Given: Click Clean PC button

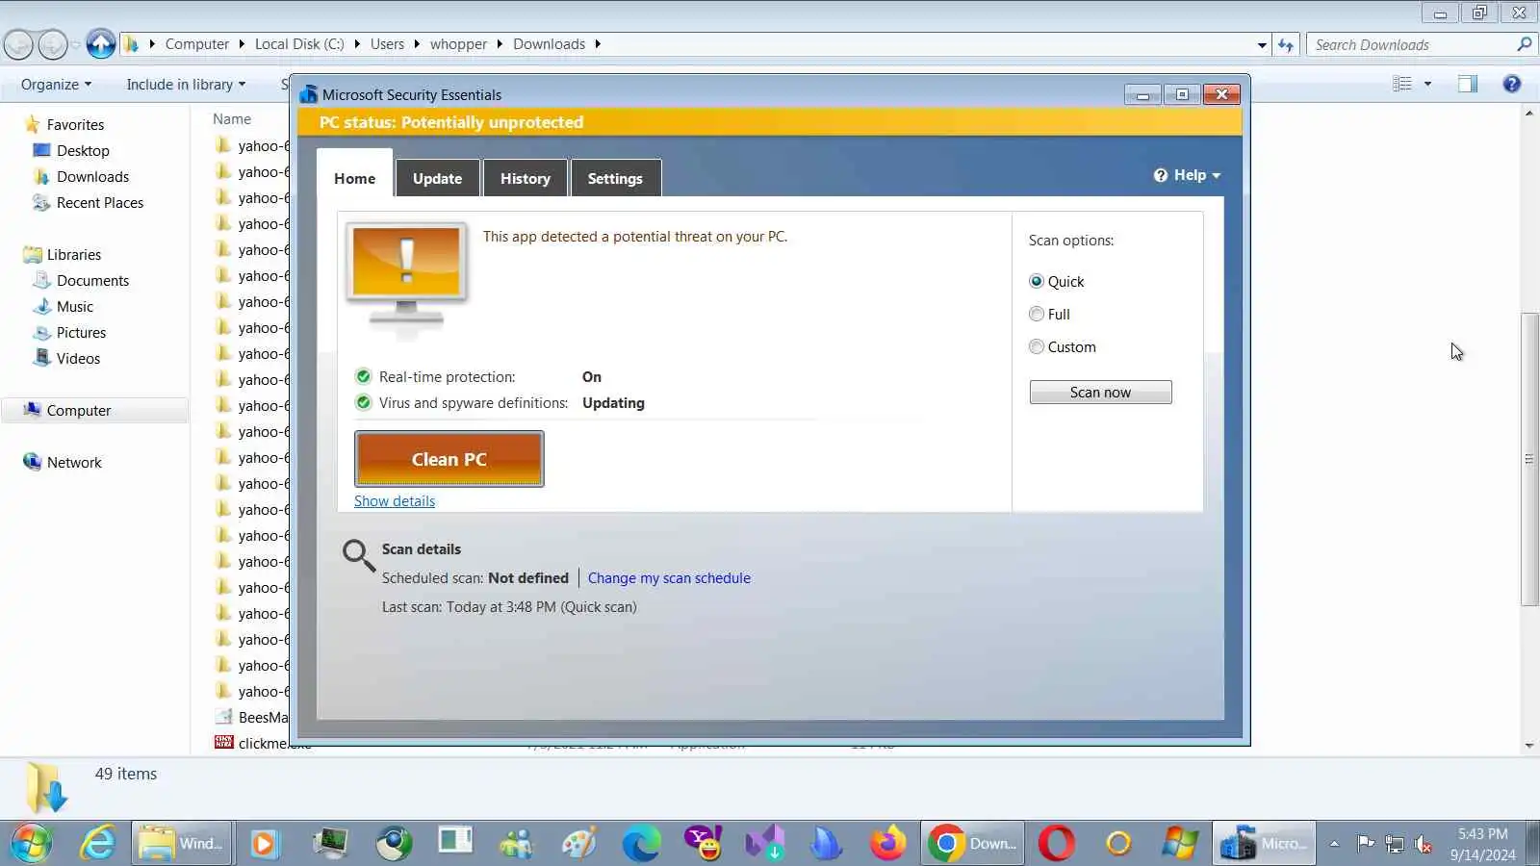Looking at the screenshot, I should pos(449,459).
